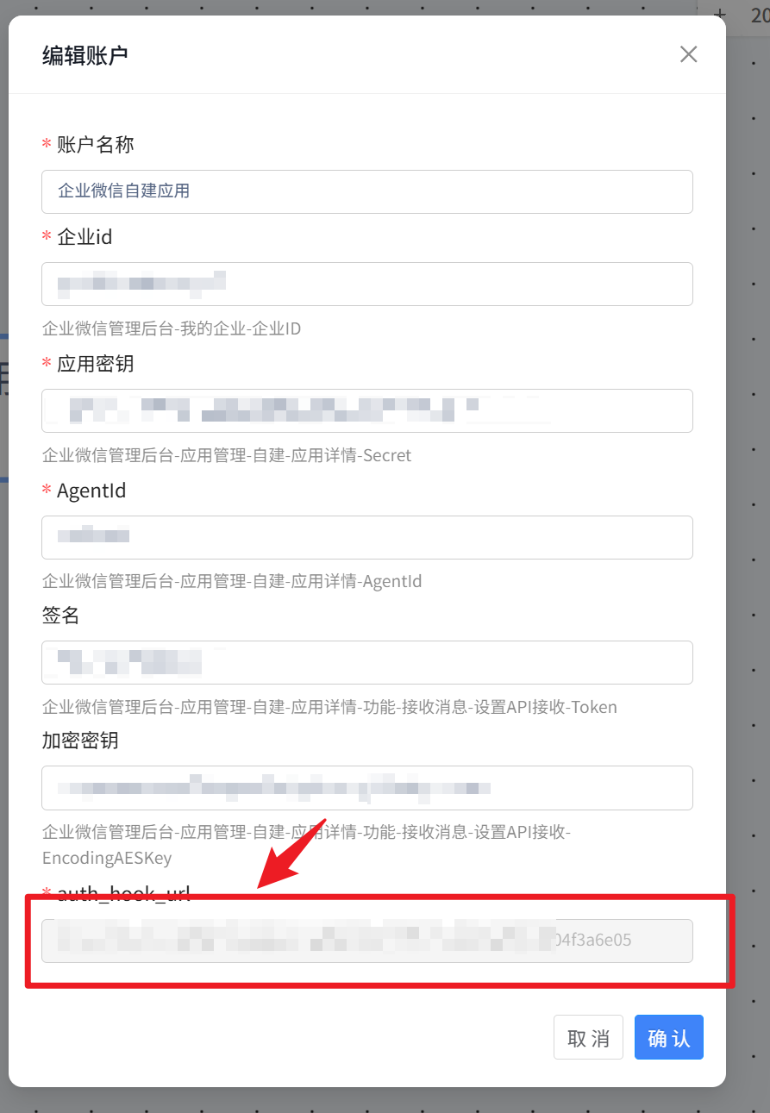
Task: Close the 编辑账户 dialog with the X icon
Action: tap(688, 54)
